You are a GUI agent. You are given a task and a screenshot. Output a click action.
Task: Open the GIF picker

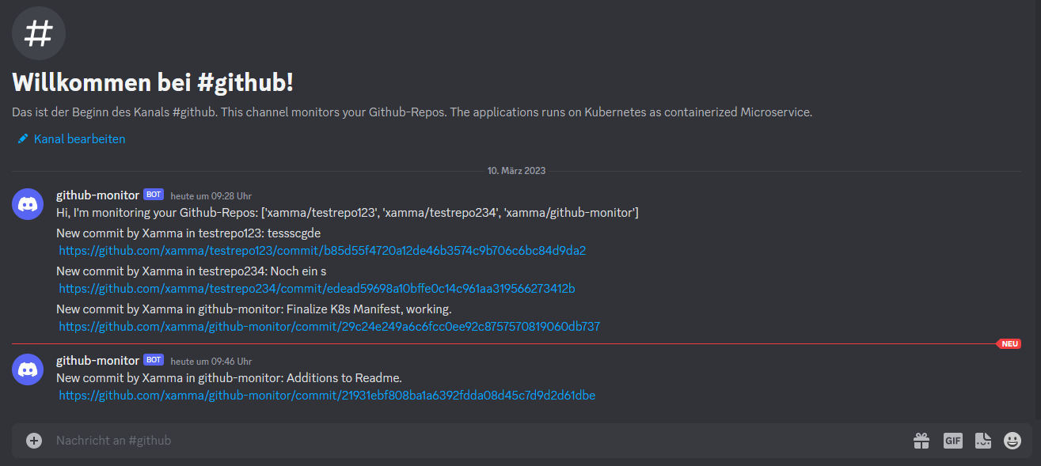[x=952, y=441]
